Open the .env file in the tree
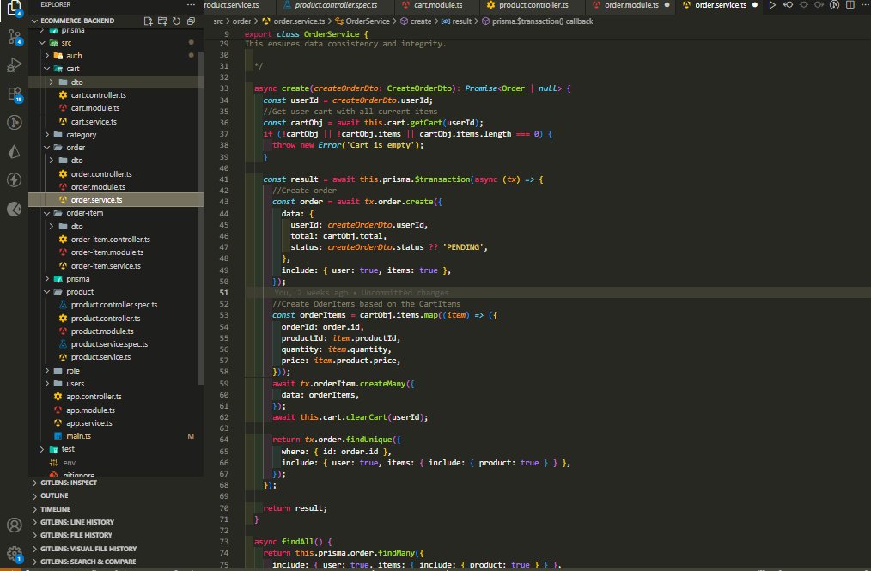This screenshot has height=571, width=871. [69, 463]
